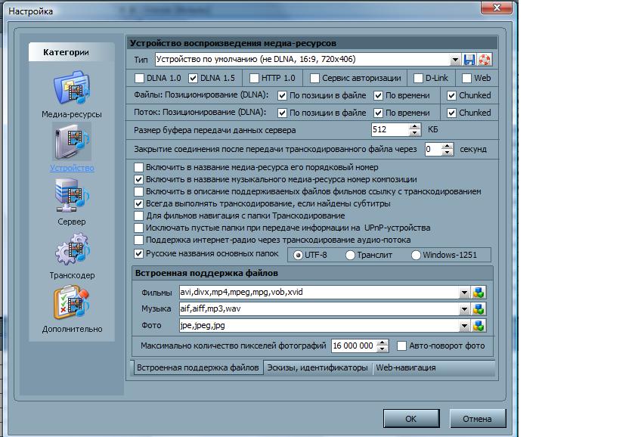The height and width of the screenshot is (437, 635).
Task: Enable Сервис авторизации checkbox
Action: (314, 78)
